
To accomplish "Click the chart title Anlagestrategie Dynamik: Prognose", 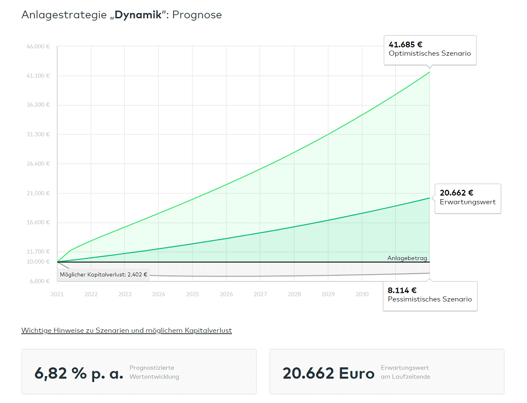I will click(x=122, y=15).
